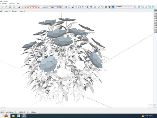This screenshot has width=157, height=118.
Task: Click the Trim solid tool
Action: point(149,7)
